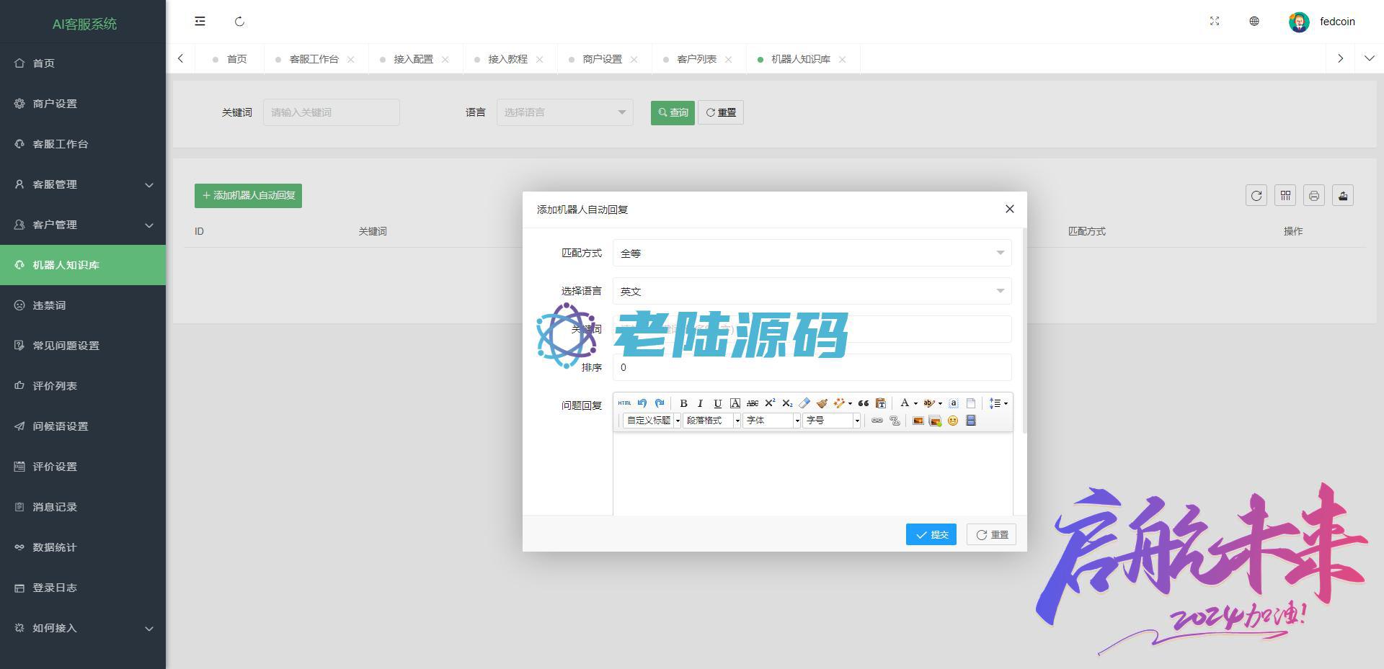The width and height of the screenshot is (1384, 669).
Task: Open 常见问题设置 in the sidebar
Action: click(83, 346)
